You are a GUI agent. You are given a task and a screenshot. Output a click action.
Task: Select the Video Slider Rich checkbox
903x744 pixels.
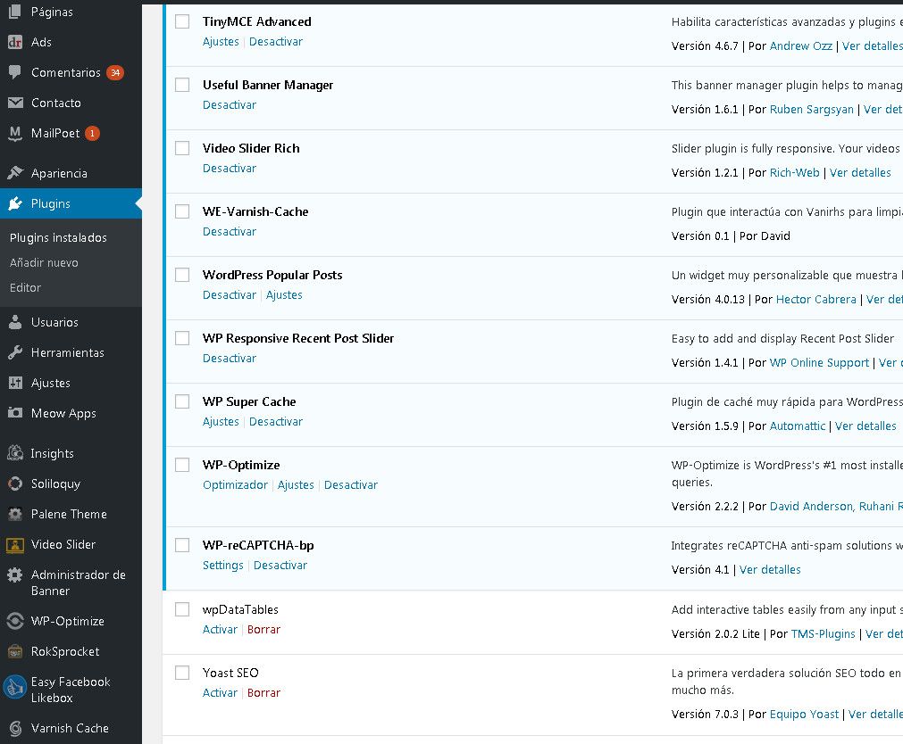click(x=182, y=148)
